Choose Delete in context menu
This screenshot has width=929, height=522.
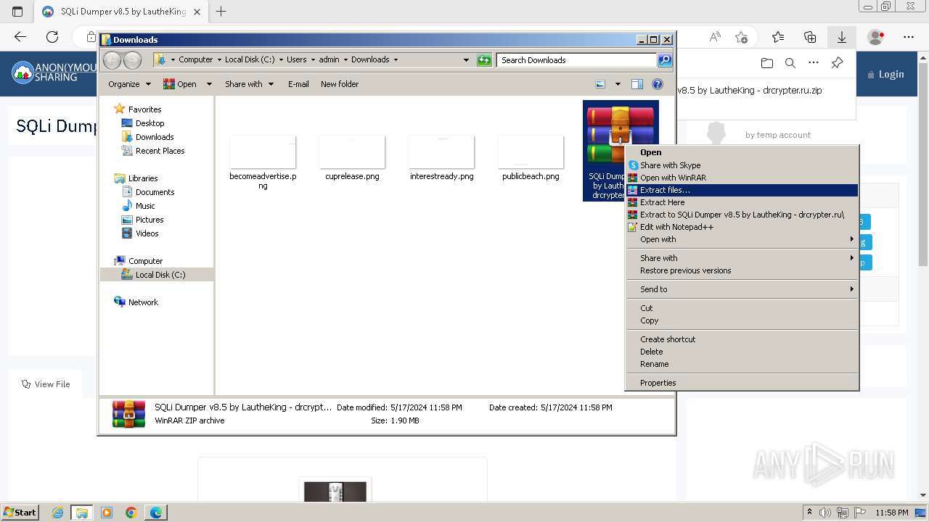[742, 352]
